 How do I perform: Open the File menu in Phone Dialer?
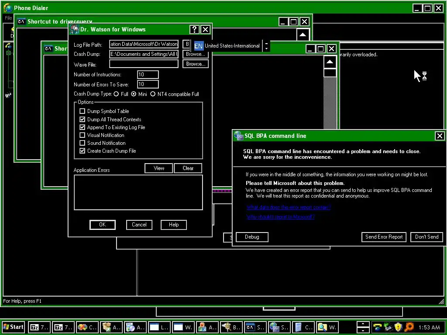click(x=8, y=18)
